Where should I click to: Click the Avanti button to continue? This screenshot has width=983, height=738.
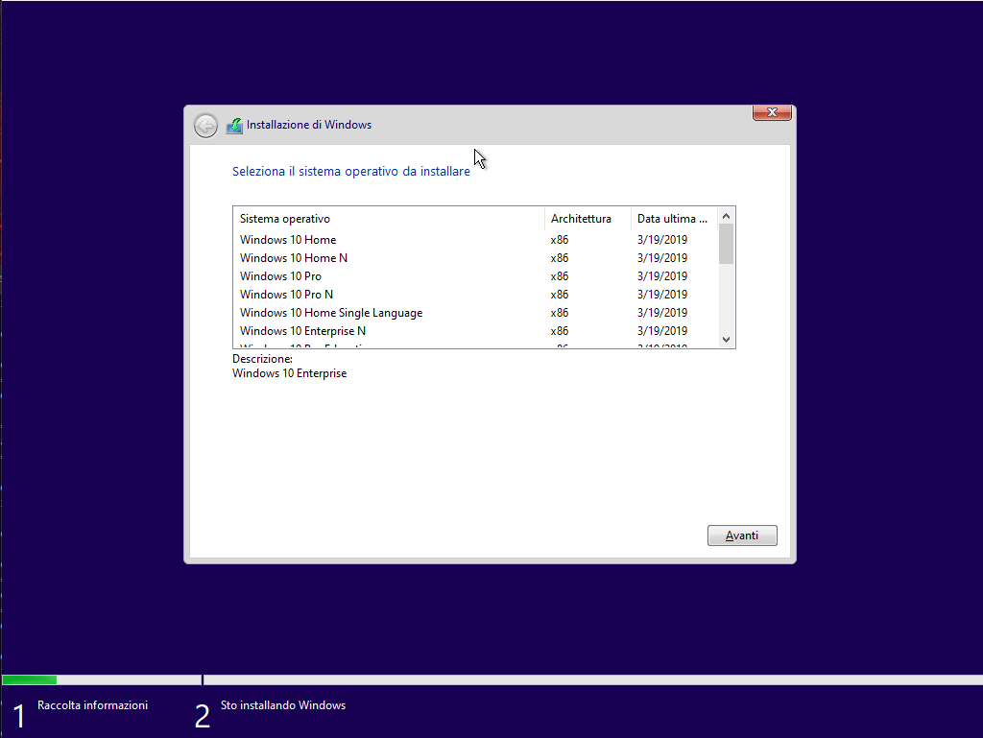point(742,536)
